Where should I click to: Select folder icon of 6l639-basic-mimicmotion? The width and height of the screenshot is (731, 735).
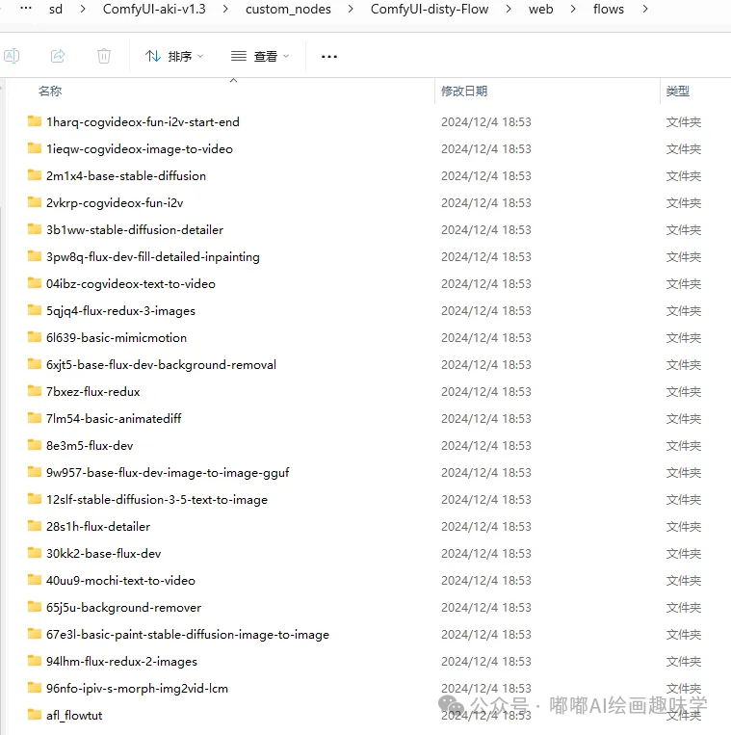pyautogui.click(x=35, y=337)
